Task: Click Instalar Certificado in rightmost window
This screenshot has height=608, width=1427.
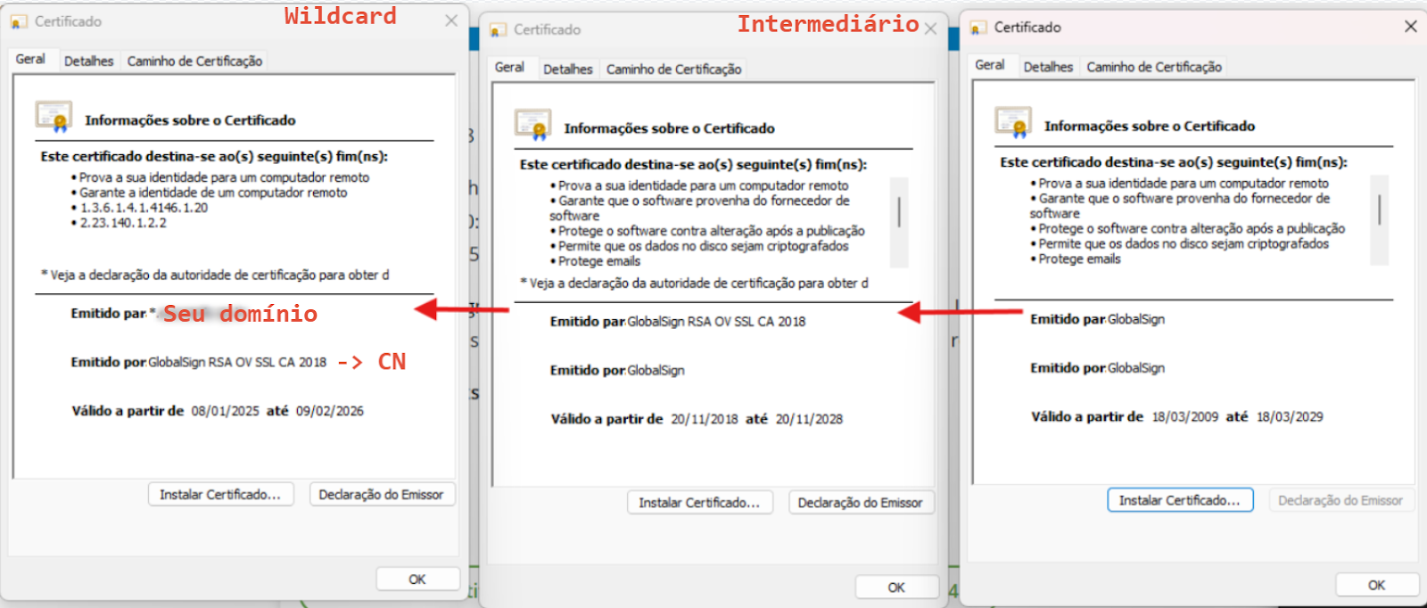Action: 1180,500
